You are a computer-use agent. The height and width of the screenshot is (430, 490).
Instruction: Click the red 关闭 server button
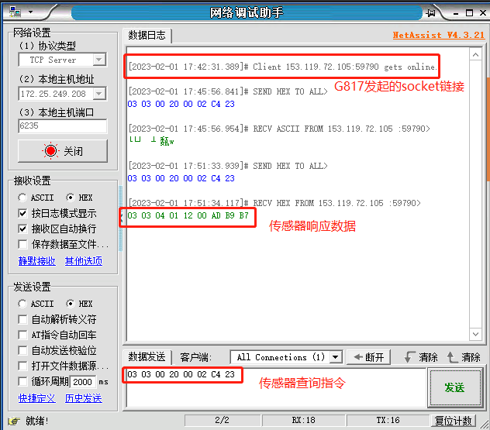pyautogui.click(x=61, y=151)
